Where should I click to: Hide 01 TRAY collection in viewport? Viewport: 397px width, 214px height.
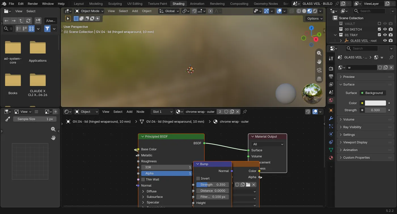(x=385, y=35)
